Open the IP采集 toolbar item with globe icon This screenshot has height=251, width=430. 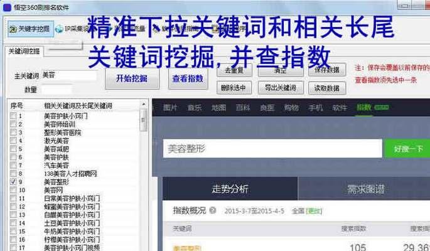pos(72,28)
